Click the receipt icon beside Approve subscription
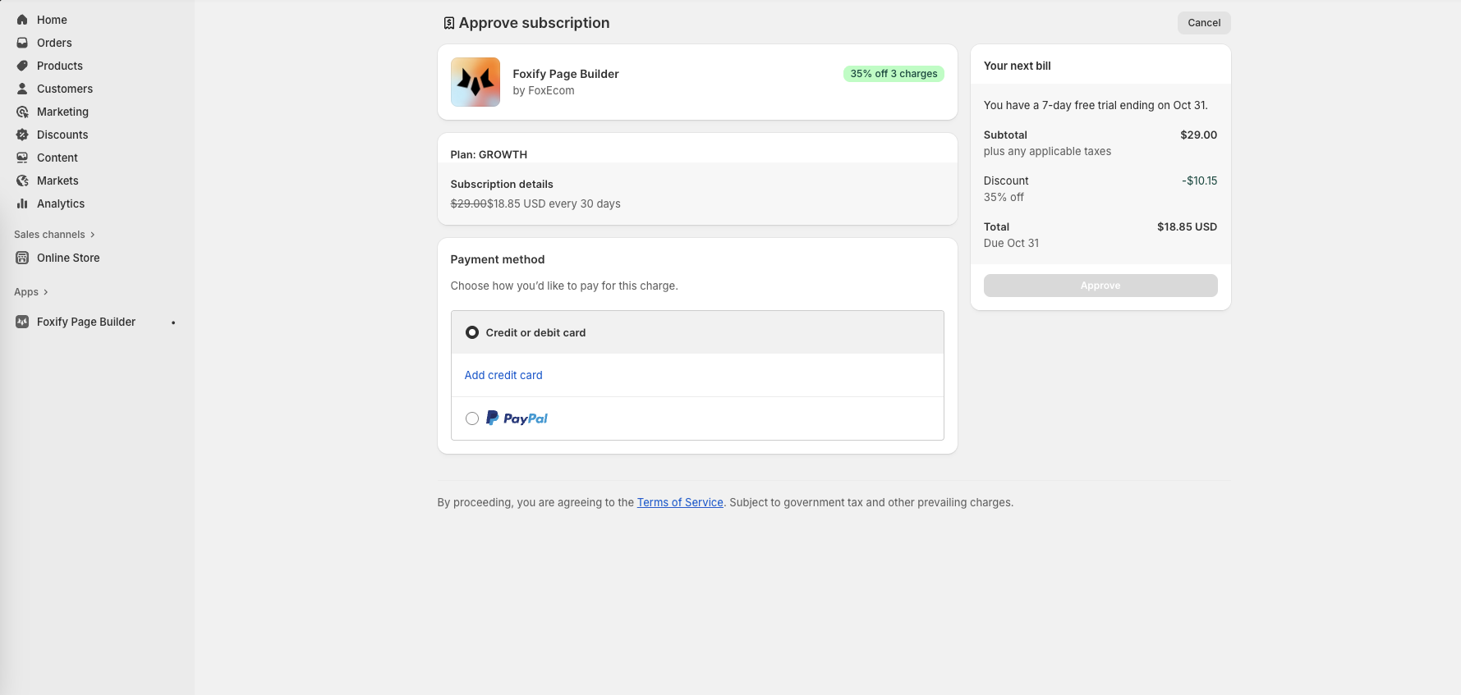 449,23
